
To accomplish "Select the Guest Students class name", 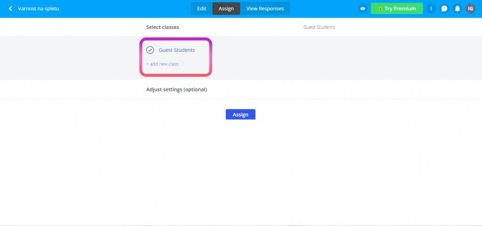I will click(x=177, y=50).
